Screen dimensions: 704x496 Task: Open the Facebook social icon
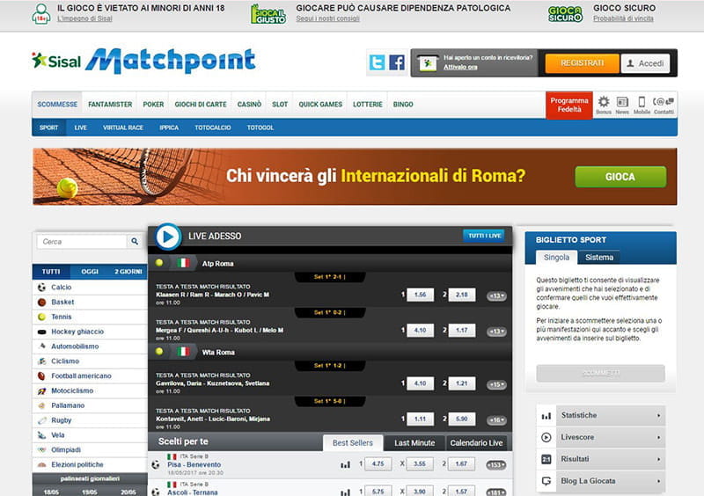[x=397, y=62]
